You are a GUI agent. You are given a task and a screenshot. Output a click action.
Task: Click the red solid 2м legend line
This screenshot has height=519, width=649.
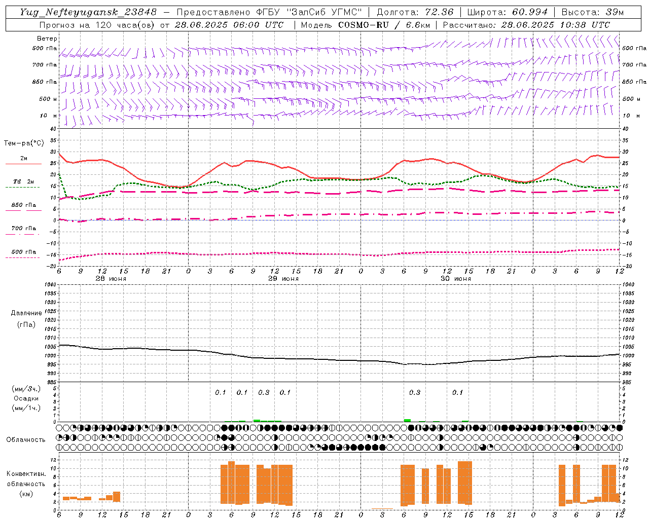pyautogui.click(x=23, y=164)
